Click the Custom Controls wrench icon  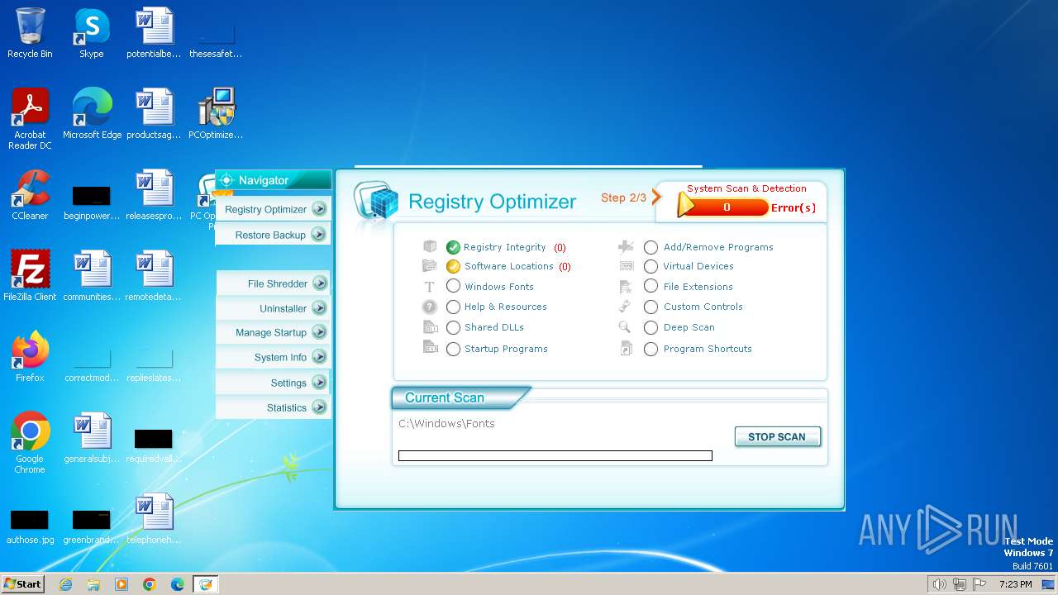pos(626,307)
